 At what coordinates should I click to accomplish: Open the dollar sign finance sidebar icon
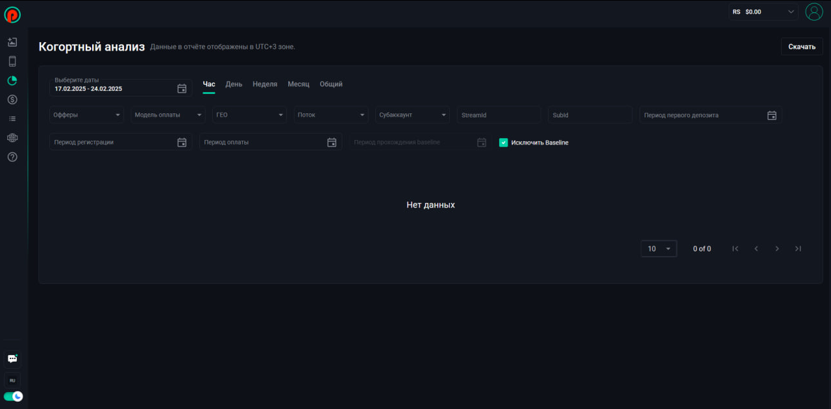(12, 100)
